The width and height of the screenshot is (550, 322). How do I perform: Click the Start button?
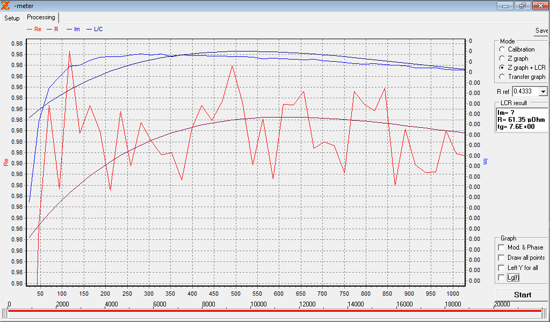pyautogui.click(x=522, y=295)
